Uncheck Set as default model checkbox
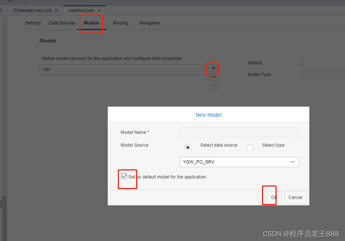 pyautogui.click(x=124, y=176)
